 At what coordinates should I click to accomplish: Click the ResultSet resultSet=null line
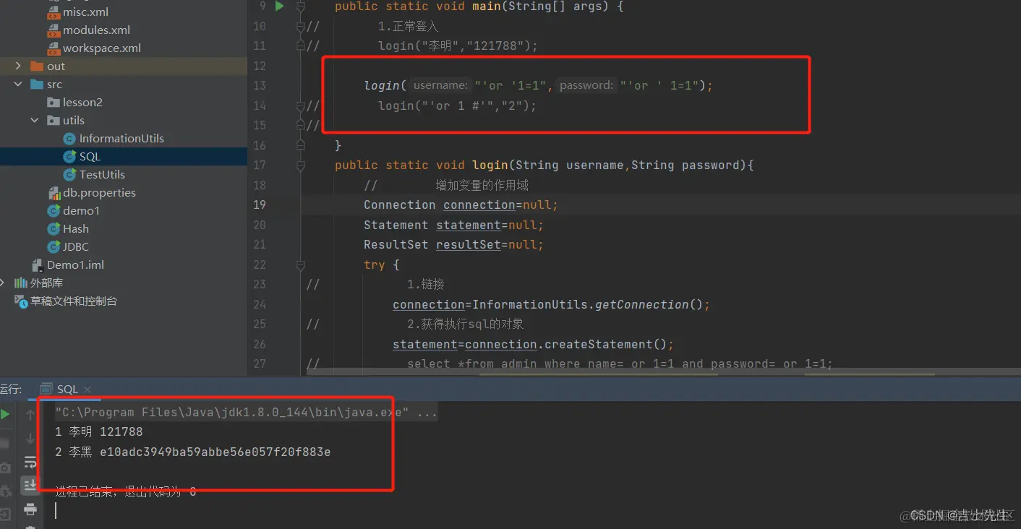click(x=453, y=245)
